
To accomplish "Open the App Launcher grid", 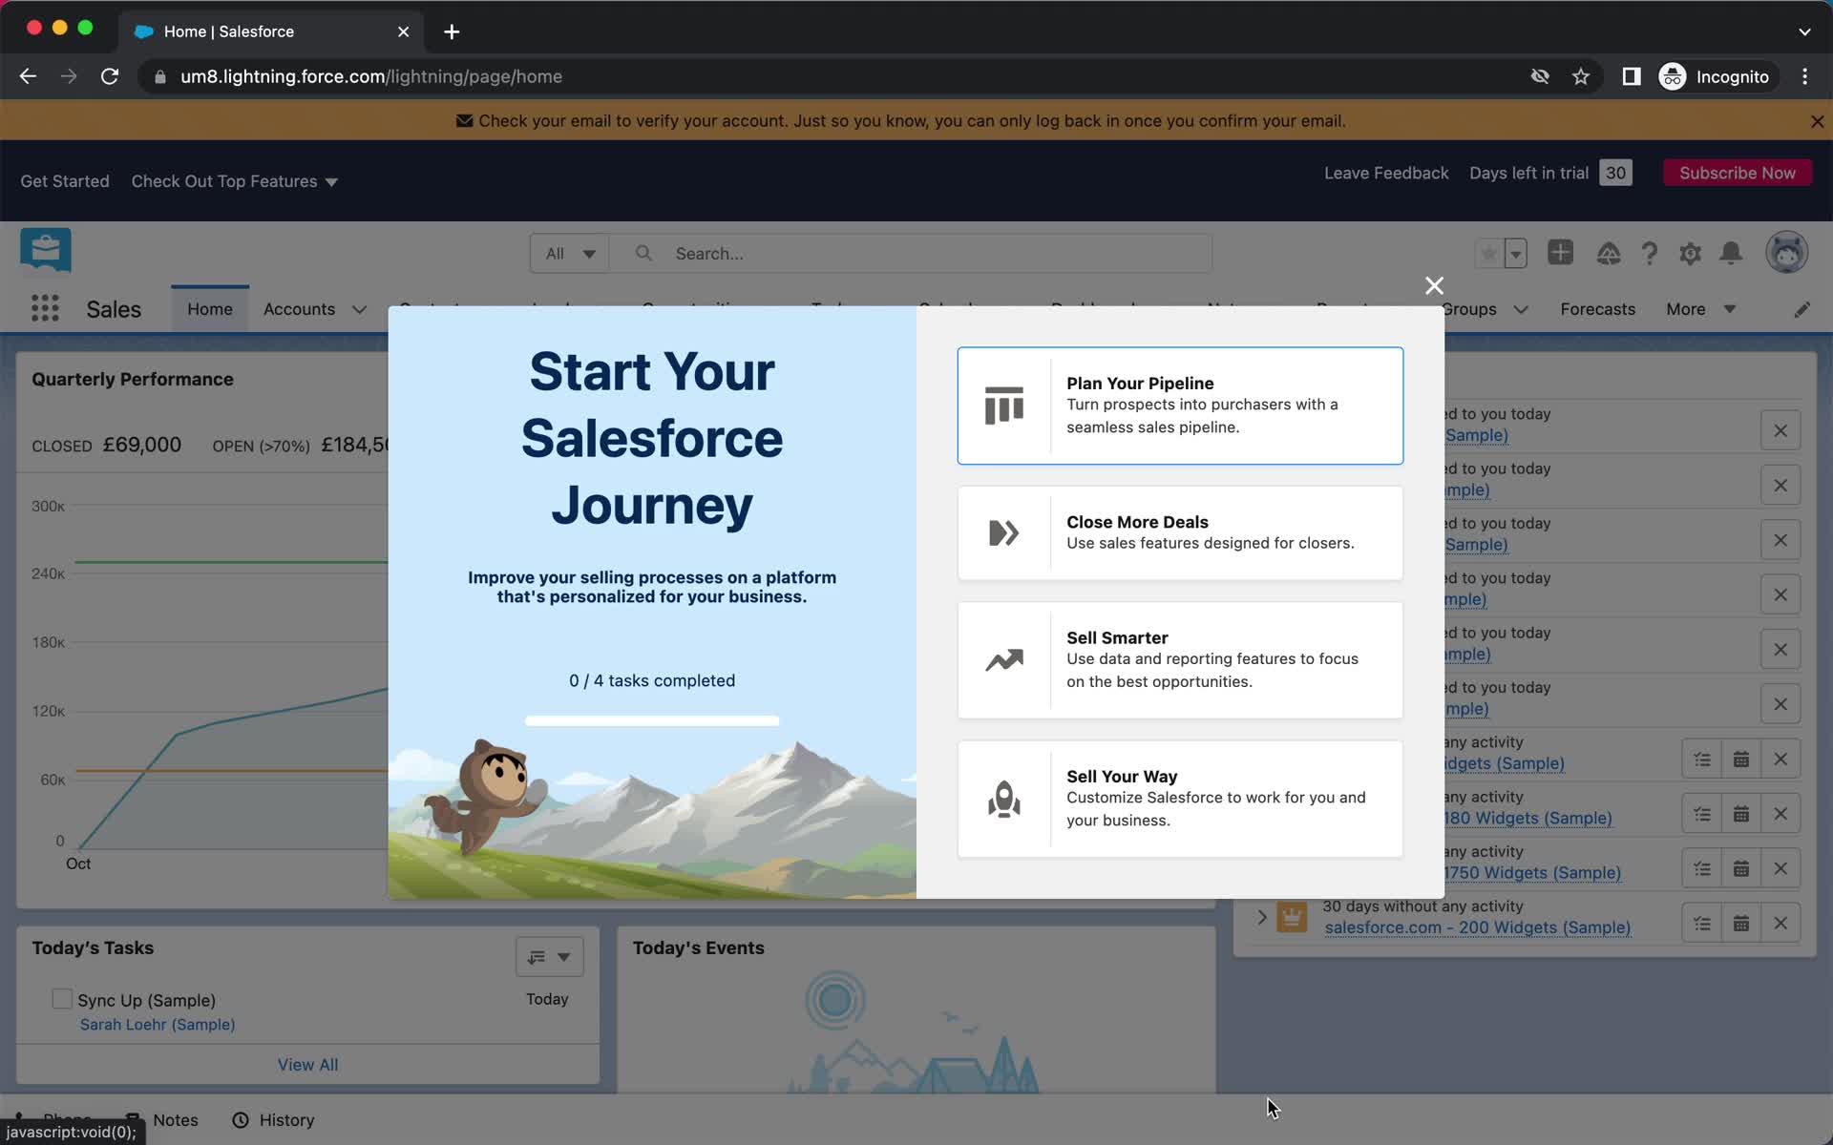I will [45, 308].
